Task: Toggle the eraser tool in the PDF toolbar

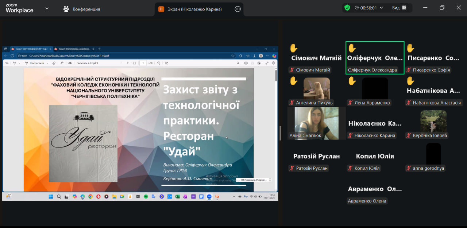Action: pos(54,63)
